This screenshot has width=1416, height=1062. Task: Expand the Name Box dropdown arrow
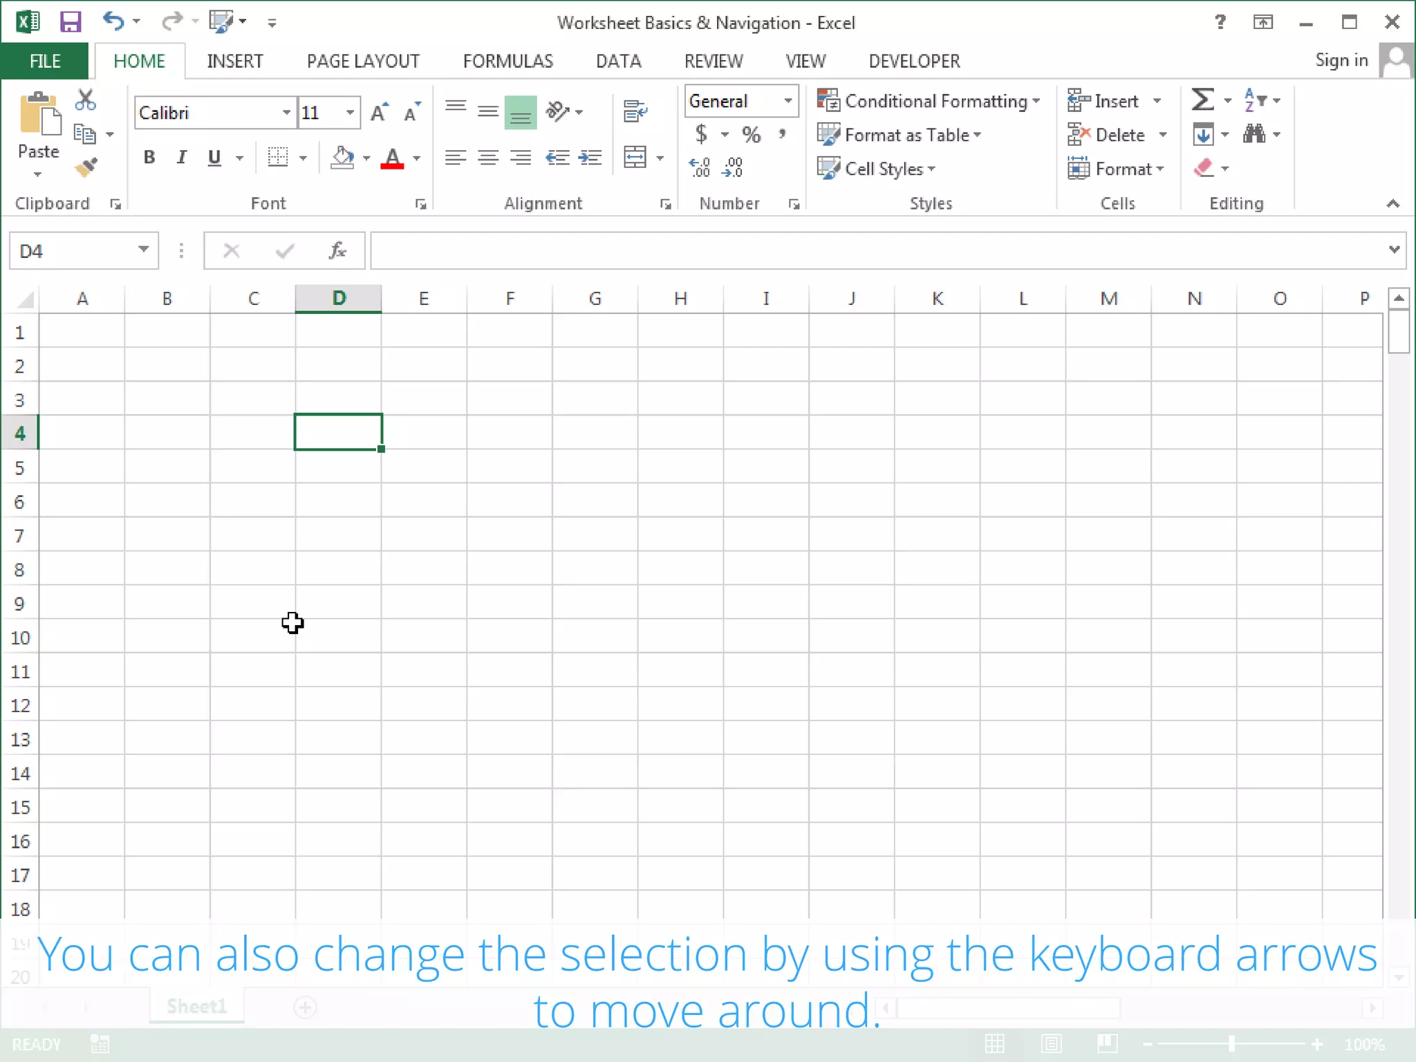(x=143, y=250)
